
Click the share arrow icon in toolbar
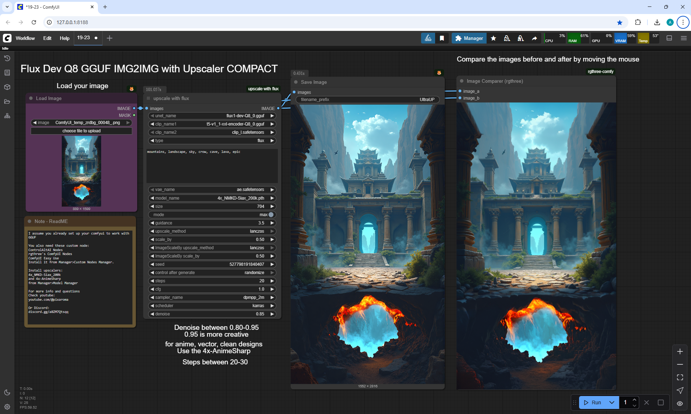point(534,38)
